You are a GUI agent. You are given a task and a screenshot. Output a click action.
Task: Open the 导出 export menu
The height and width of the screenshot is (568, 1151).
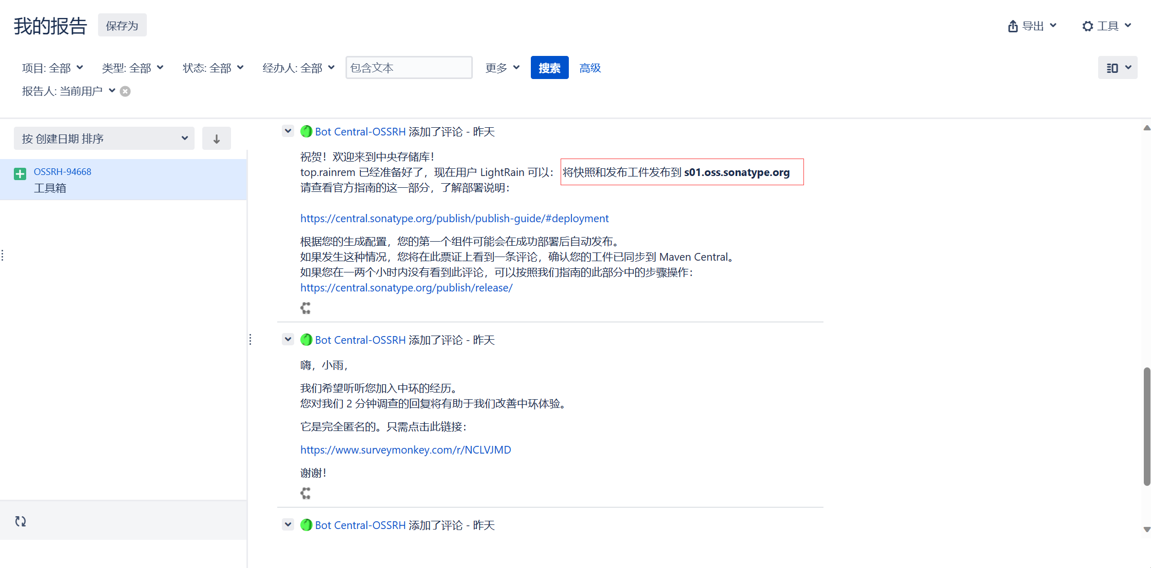pyautogui.click(x=1032, y=26)
